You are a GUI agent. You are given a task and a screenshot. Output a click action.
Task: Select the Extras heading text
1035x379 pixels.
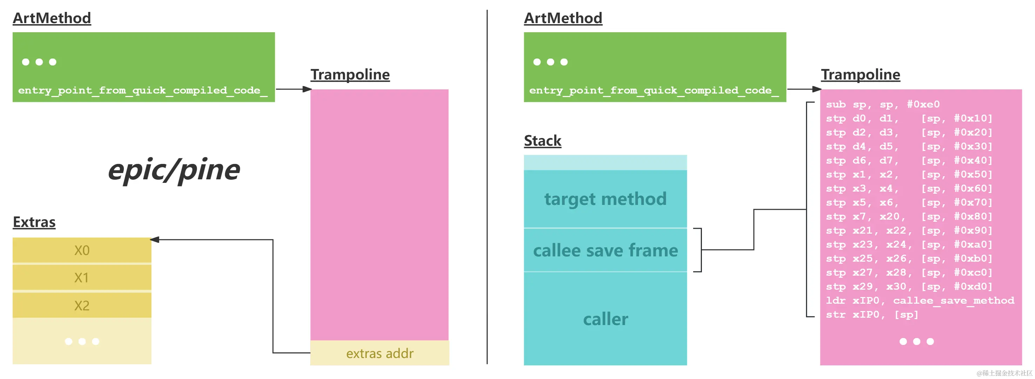(34, 222)
